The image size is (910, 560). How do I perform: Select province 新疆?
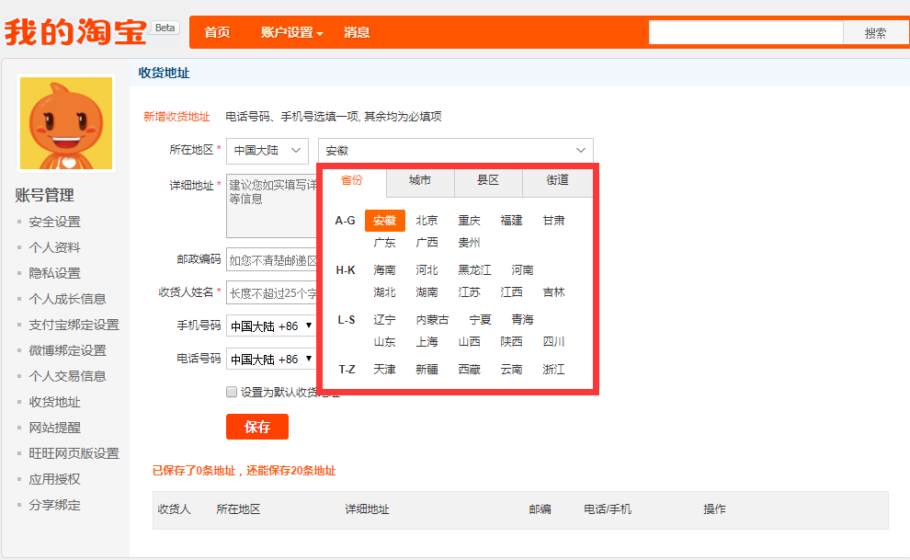pos(427,369)
